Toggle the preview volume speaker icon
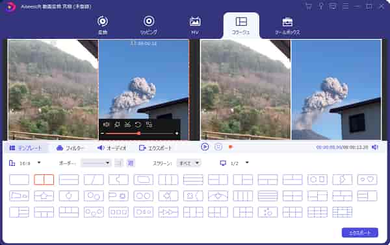This screenshot has width=390, height=245. coord(375,147)
